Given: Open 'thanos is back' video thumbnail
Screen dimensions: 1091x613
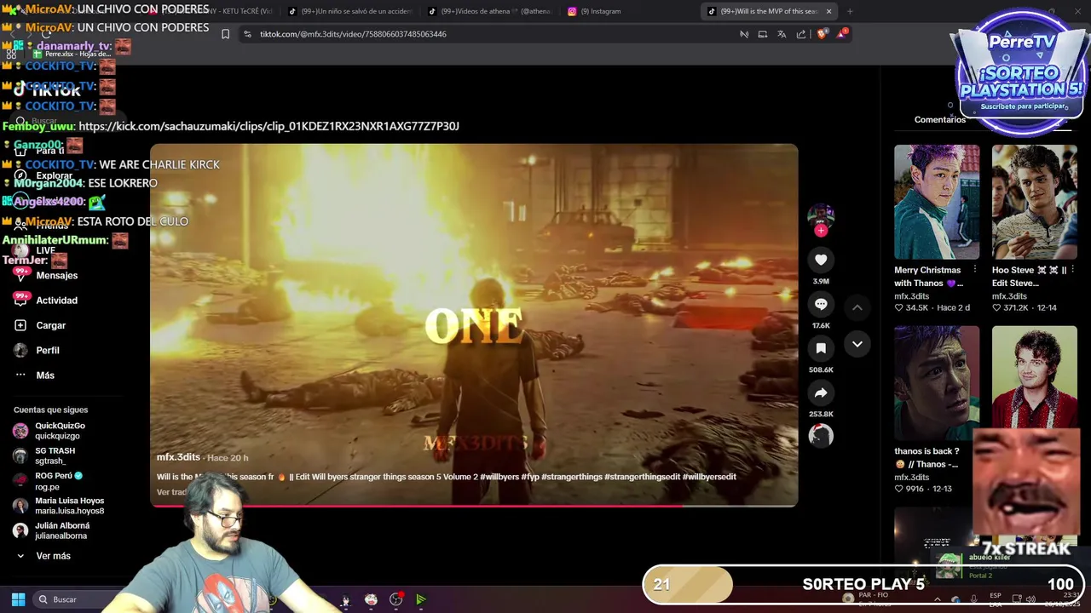Looking at the screenshot, I should (937, 382).
